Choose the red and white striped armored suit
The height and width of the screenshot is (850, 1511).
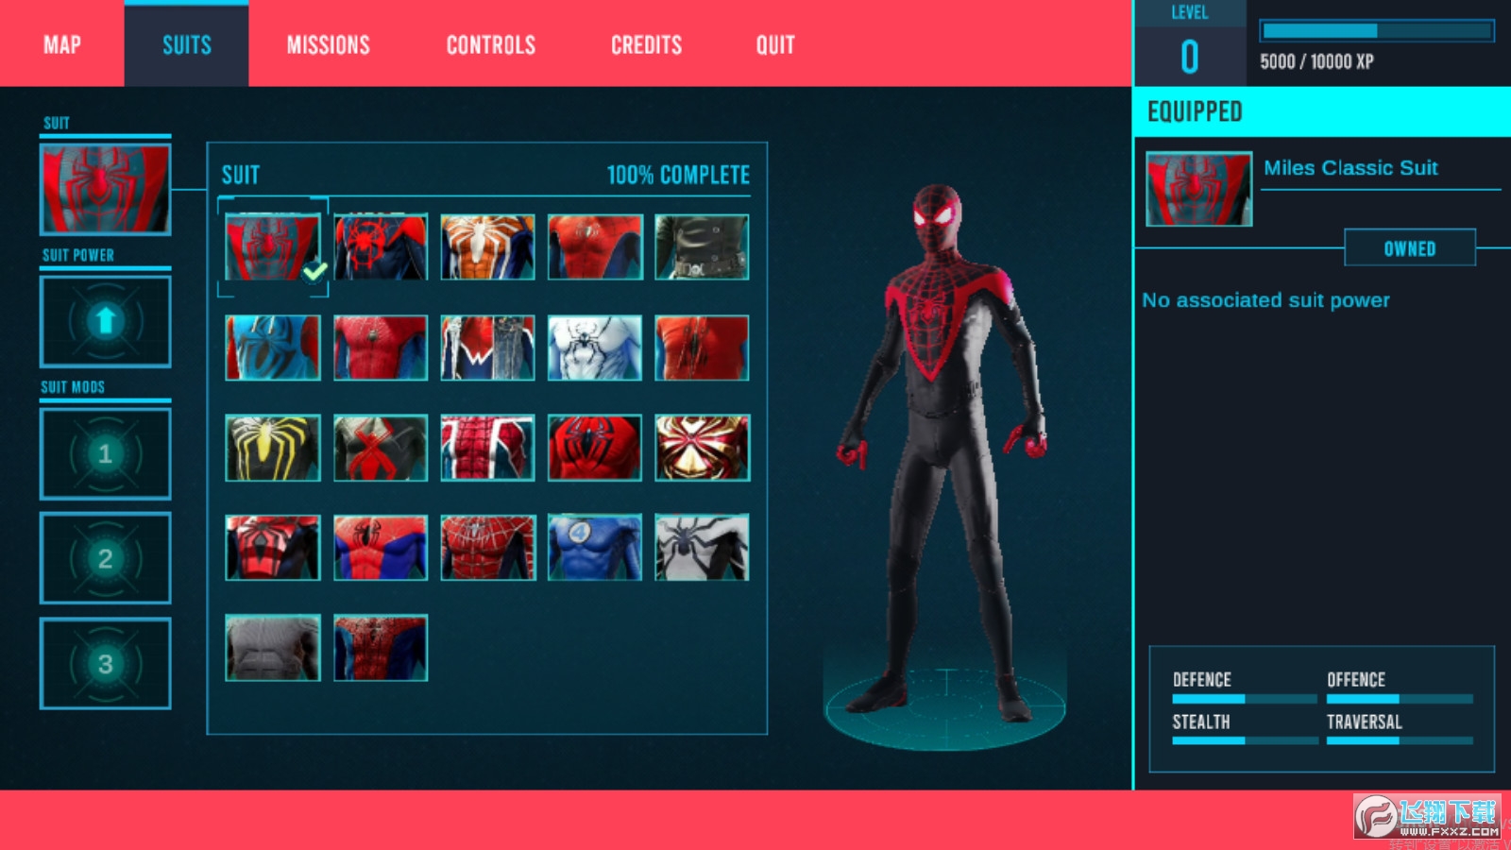[x=487, y=448]
